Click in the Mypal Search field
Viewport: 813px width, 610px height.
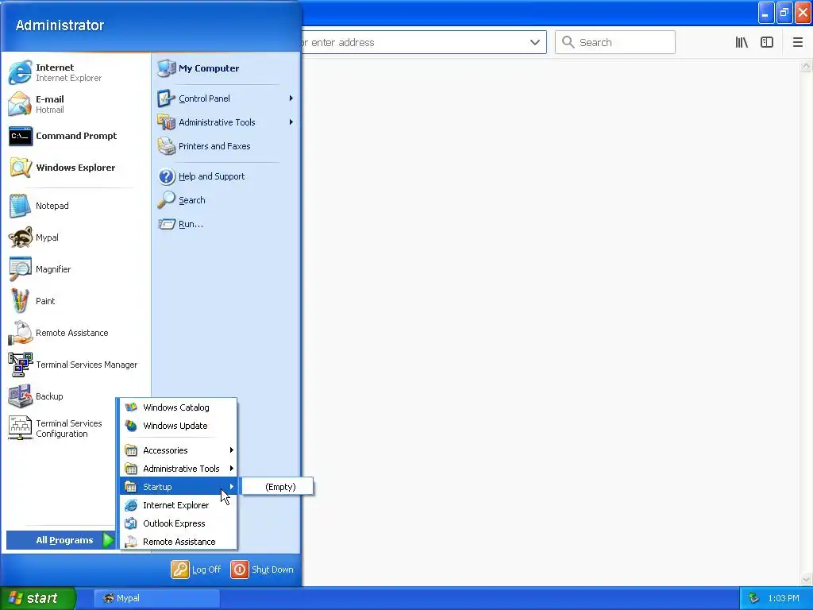(615, 43)
